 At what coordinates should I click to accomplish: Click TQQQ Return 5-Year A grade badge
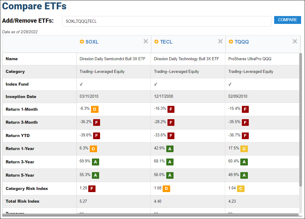(244, 175)
